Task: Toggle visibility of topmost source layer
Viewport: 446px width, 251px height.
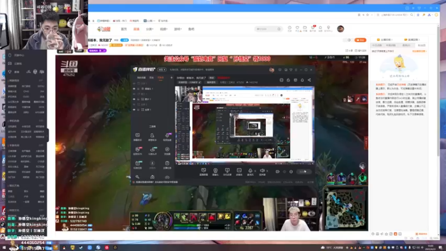Action: tap(134, 83)
